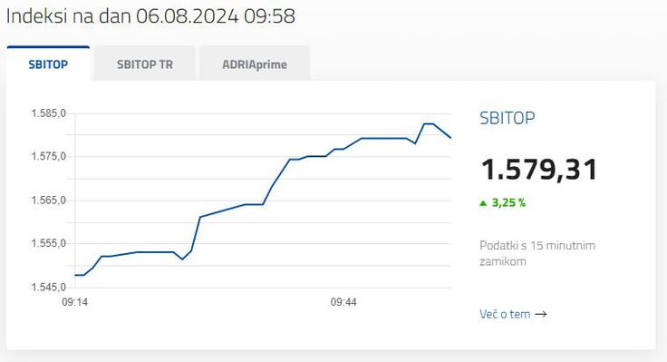Screen dimensions: 667x362
Task: Select the SBITOP tab
Action: click(48, 64)
